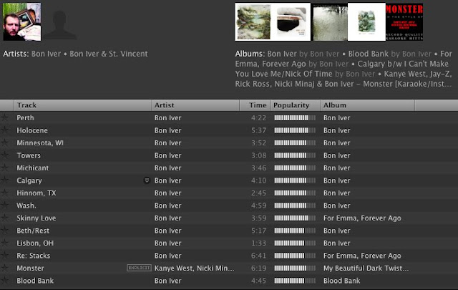The height and width of the screenshot is (290, 458).
Task: Open Blood Bank album cover thumbnail
Action: click(x=291, y=22)
